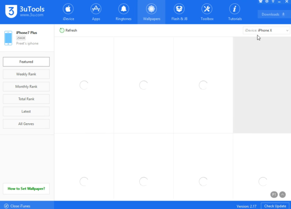Open All Genres category
Image resolution: width=291 pixels, height=209 pixels.
pos(26,124)
